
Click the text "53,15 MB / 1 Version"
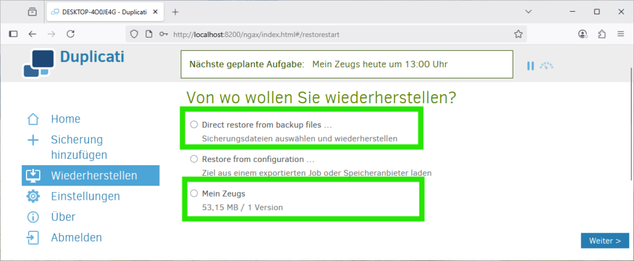[x=242, y=208]
